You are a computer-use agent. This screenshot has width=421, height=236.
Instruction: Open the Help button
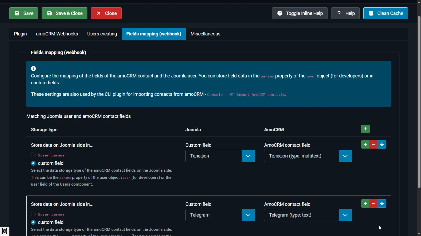345,13
